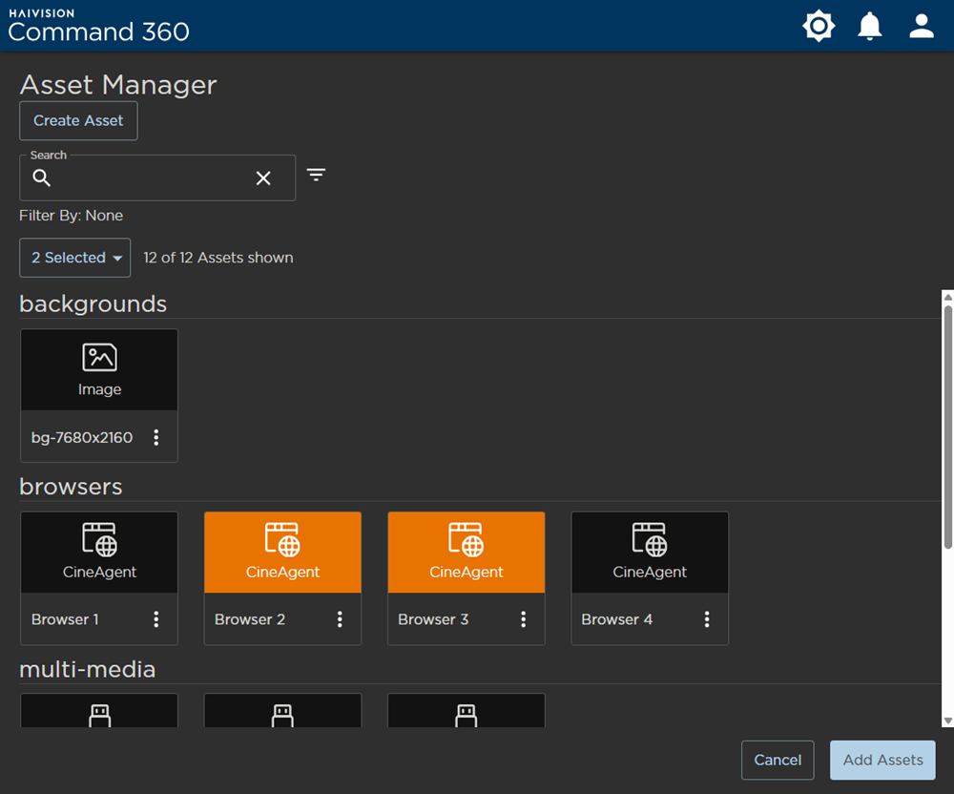Select the third multi-media asset thumbnail
The image size is (954, 794).
click(467, 711)
